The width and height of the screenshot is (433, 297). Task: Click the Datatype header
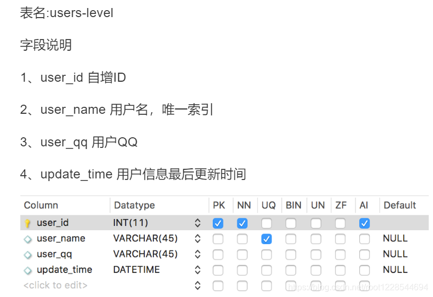click(x=134, y=205)
